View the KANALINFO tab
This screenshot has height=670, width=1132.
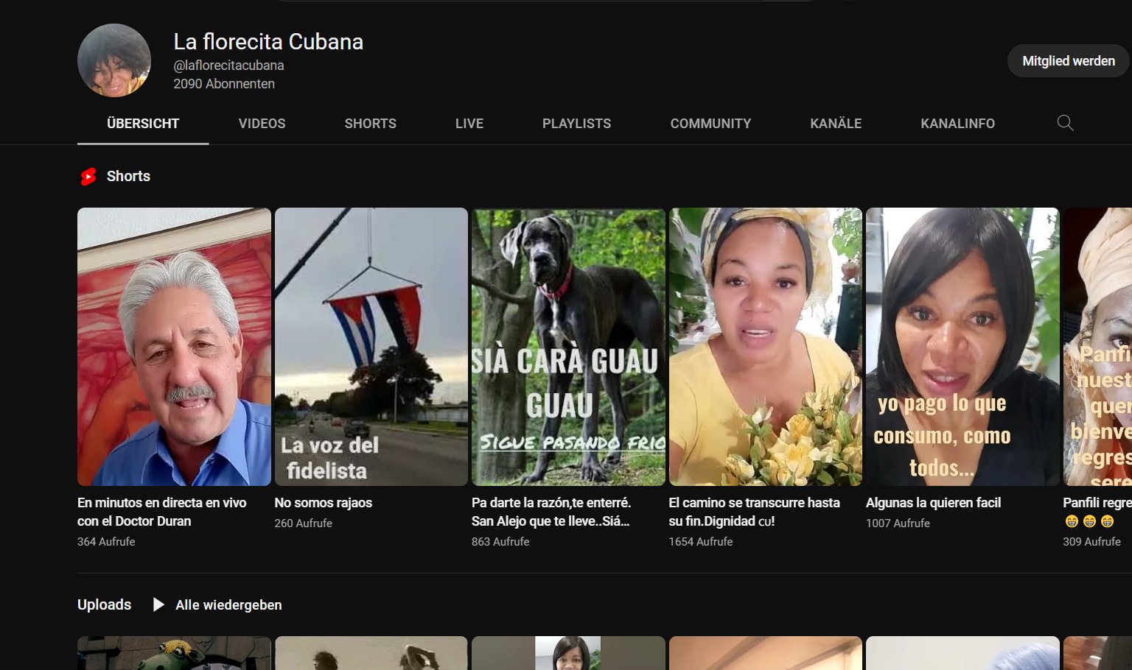click(957, 124)
